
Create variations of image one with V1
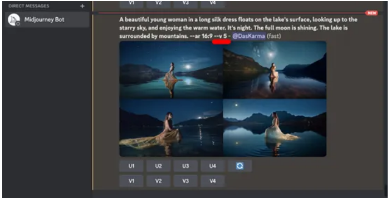(131, 181)
